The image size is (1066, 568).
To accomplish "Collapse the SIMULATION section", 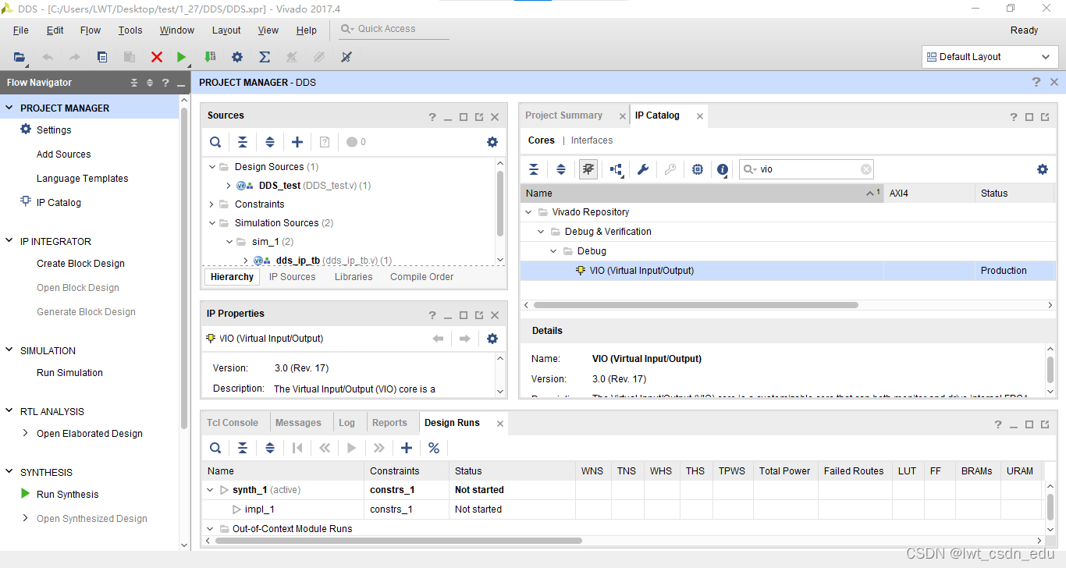I will point(9,351).
